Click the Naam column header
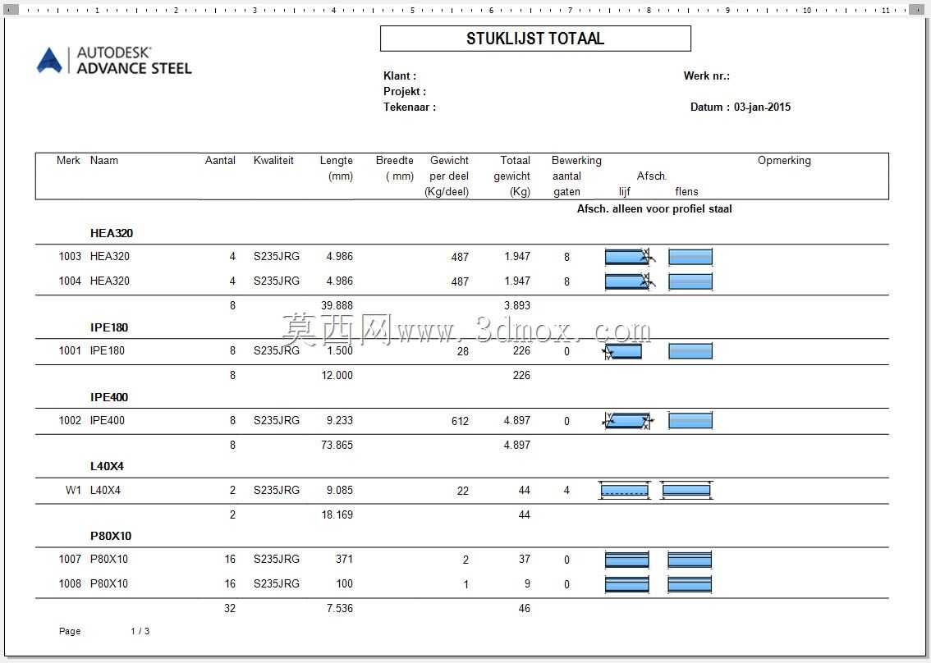Viewport: 931px width, 663px height. (104, 160)
